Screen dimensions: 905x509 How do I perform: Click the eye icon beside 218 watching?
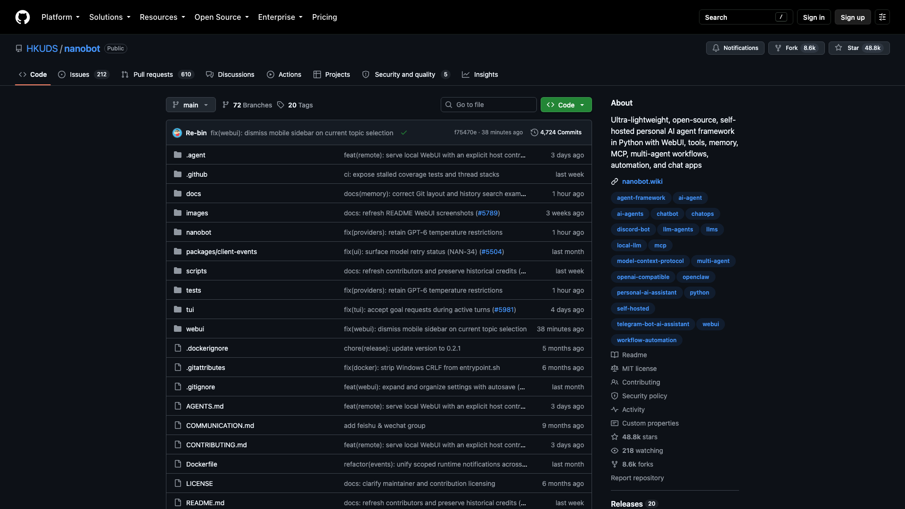pos(615,451)
